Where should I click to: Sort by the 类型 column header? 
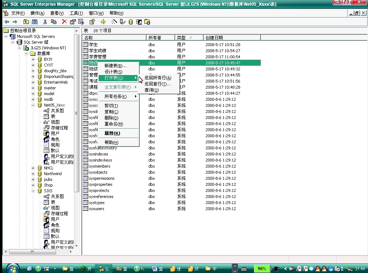point(189,38)
